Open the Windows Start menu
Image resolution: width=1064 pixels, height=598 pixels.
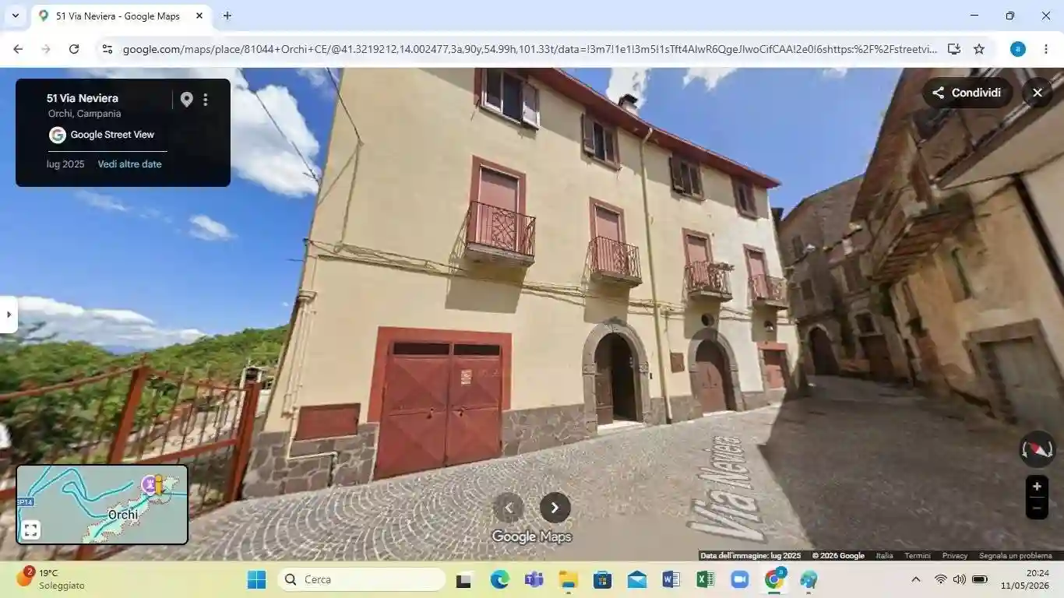256,580
